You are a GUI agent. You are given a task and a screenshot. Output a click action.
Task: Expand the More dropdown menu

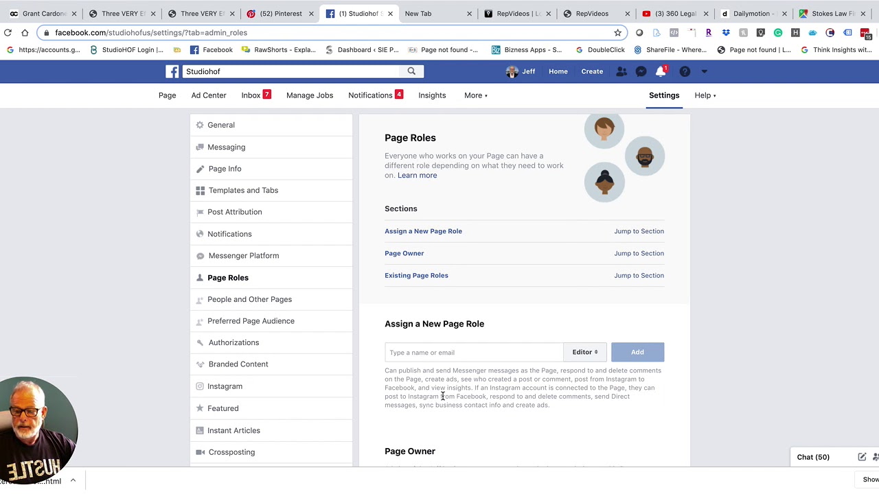pos(475,95)
